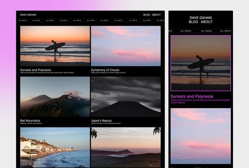Click DAVE GAHAN title in mobile view
The height and width of the screenshot is (168, 249).
coord(201,18)
